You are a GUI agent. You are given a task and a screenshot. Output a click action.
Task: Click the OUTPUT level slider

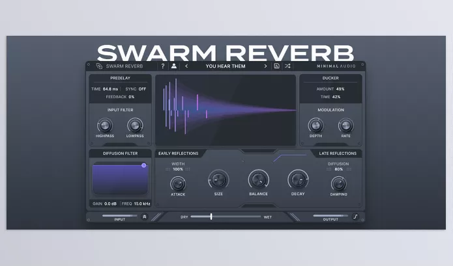click(330, 215)
